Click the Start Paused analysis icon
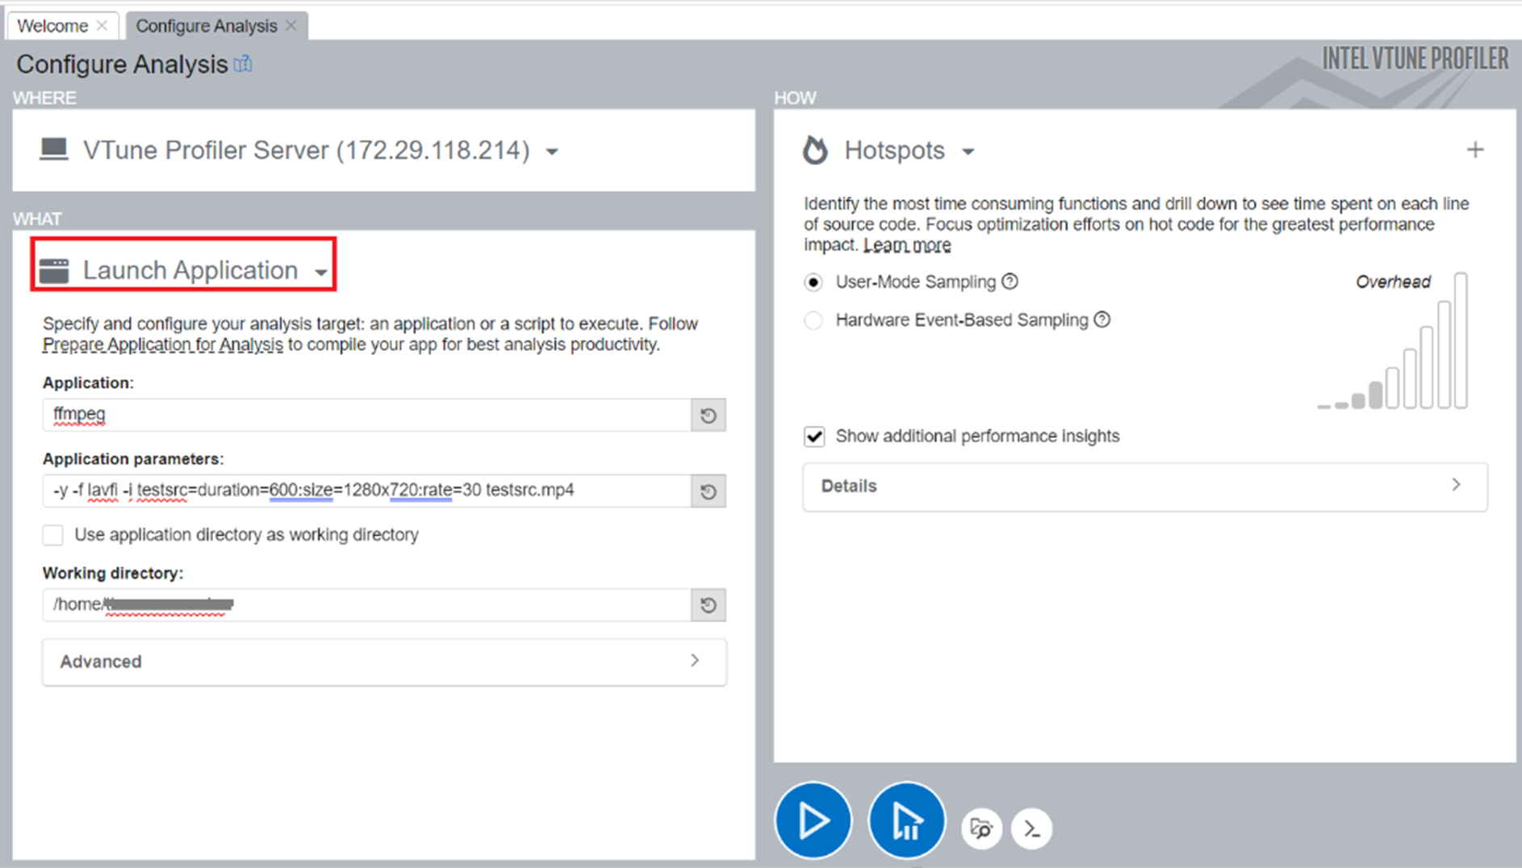Viewport: 1522px width, 868px height. tap(906, 820)
